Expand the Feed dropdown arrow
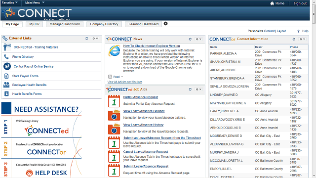This screenshot has height=178, width=316. pyautogui.click(x=122, y=77)
